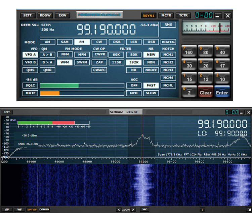Select USB mode
The width and height of the screenshot is (252, 213).
[x=151, y=42]
